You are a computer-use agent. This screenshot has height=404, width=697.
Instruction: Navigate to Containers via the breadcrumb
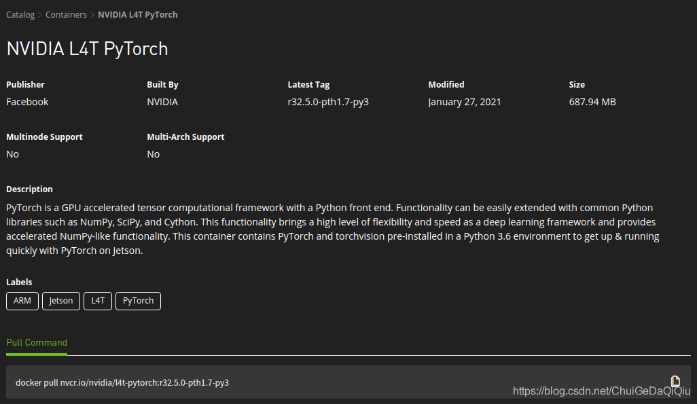coord(66,14)
